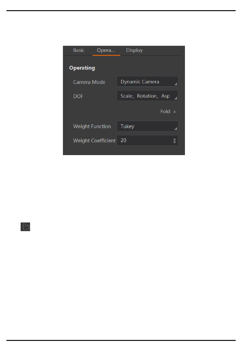
Task: Click the DOF dropdown corner arrow
Action: tap(176, 98)
